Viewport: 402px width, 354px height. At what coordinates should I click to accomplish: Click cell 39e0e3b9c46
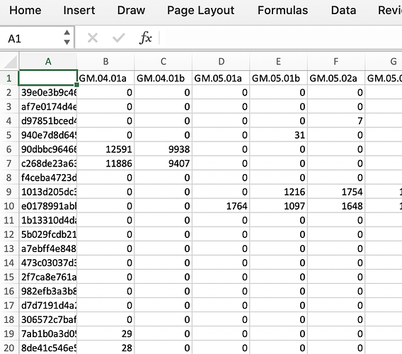[48, 92]
